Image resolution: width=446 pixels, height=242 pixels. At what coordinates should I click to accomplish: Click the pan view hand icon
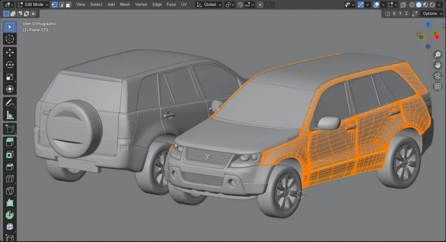(x=437, y=65)
